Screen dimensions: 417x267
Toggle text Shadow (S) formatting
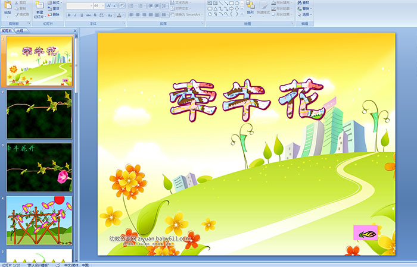tap(95, 15)
